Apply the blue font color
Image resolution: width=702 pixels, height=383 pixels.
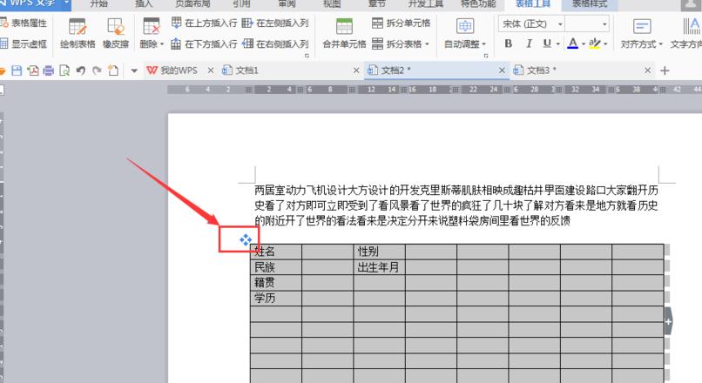[572, 44]
